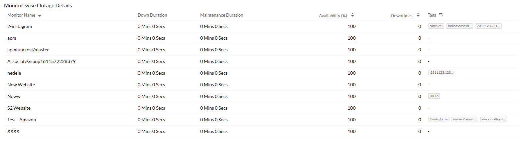Click the Jul 16 tag
This screenshot has width=521, height=142.
434,96
